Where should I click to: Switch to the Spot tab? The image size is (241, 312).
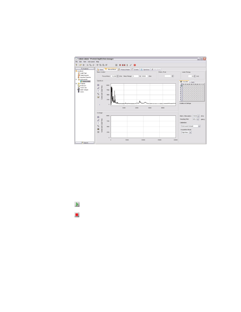(x=192, y=82)
